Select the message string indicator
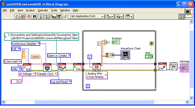Screen dimensions: 195x108 (x=184, y=68)
